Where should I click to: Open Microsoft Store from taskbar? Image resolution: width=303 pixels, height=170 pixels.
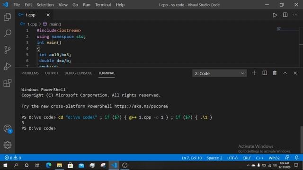point(71,165)
